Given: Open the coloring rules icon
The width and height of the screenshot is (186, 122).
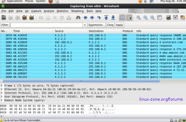Looking at the screenshot, I should pyautogui.click(x=183, y=18).
